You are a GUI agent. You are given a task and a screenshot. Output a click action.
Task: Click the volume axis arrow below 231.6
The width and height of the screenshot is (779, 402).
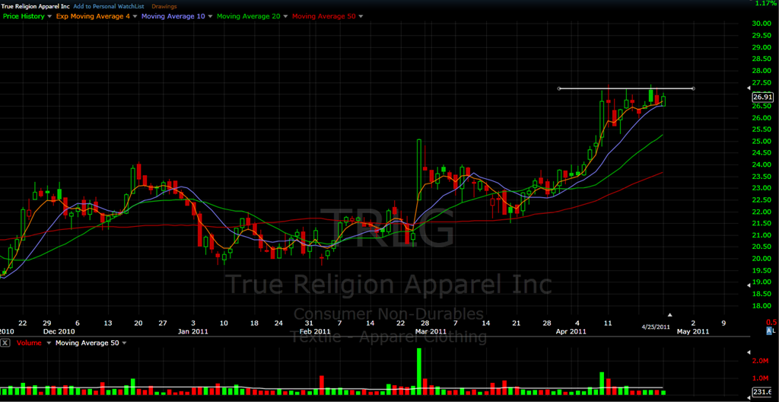tap(749, 398)
